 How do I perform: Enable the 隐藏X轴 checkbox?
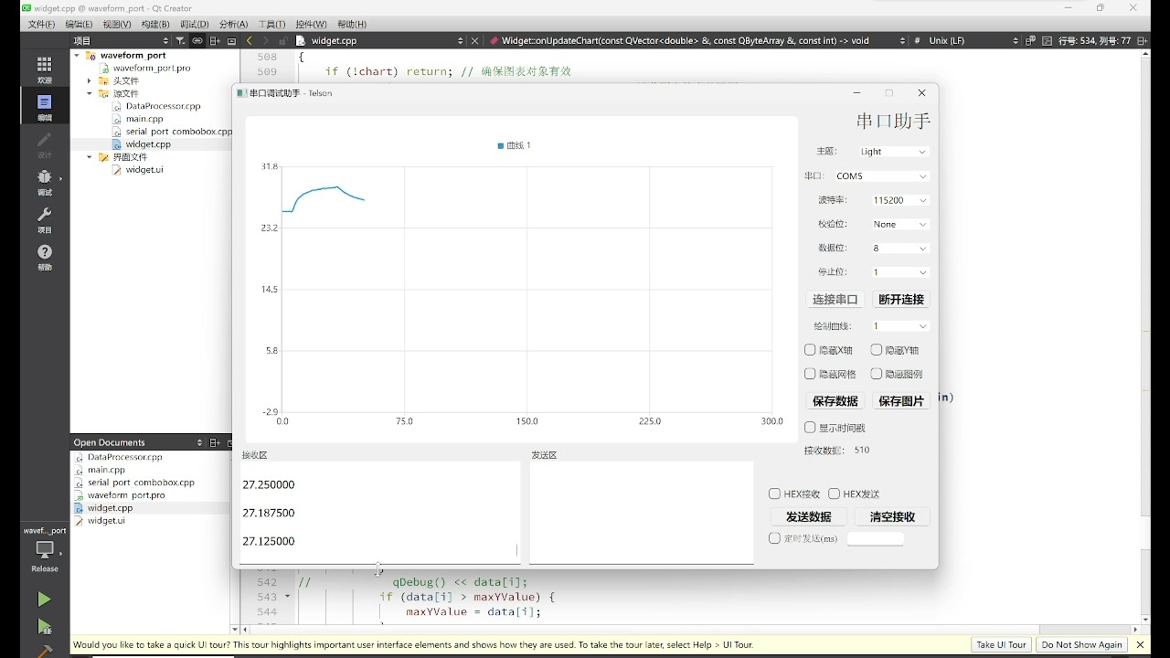[x=811, y=349]
